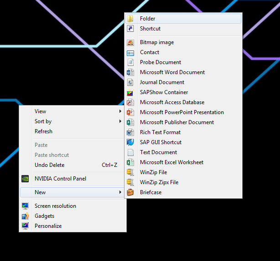280x261 pixels.
Task: Select Journal Document
Action: pos(183,82)
